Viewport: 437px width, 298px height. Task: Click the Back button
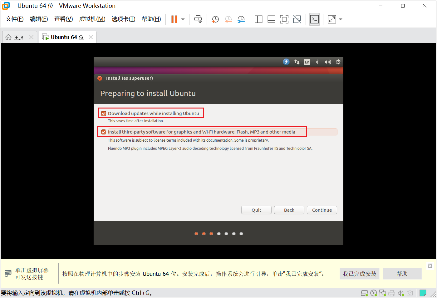pyautogui.click(x=289, y=210)
